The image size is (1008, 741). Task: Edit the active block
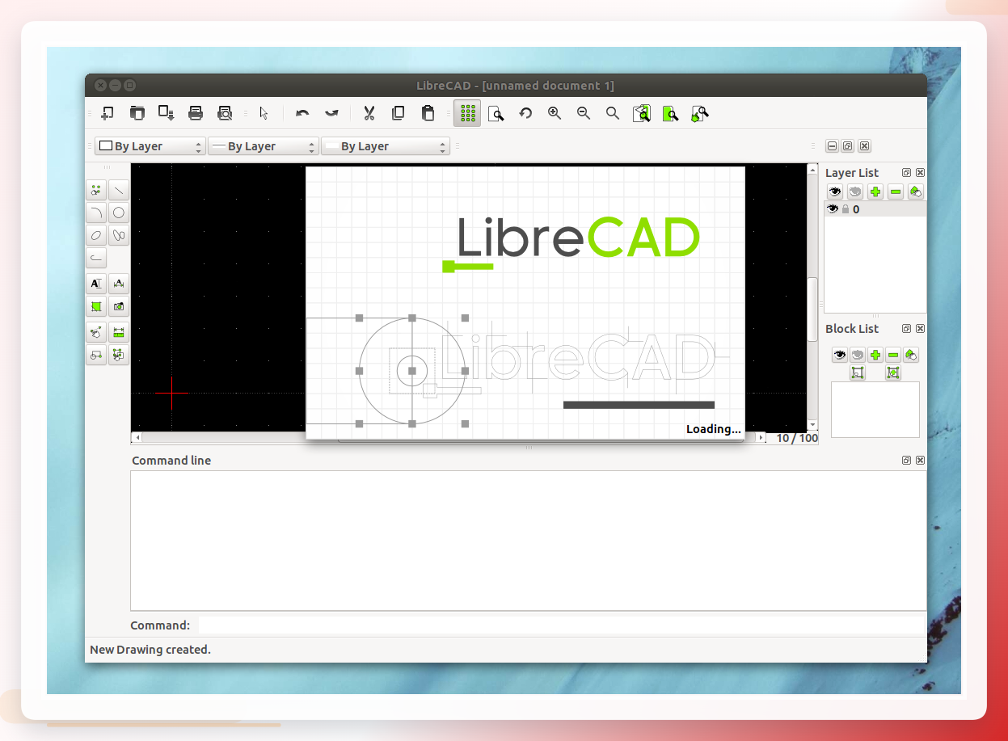click(858, 373)
